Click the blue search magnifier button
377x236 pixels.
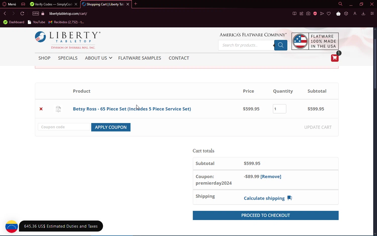tap(281, 45)
